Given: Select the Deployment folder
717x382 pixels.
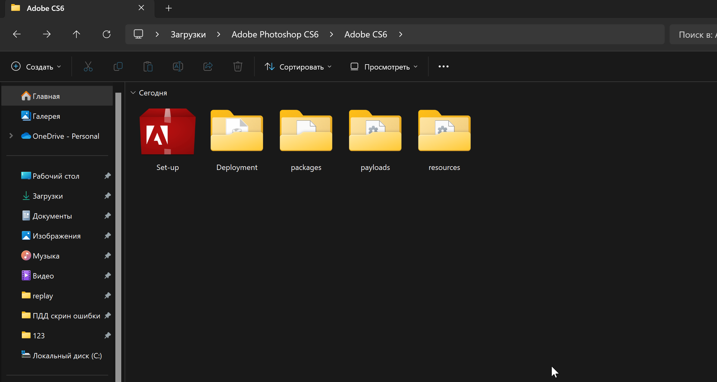Looking at the screenshot, I should pos(237,140).
